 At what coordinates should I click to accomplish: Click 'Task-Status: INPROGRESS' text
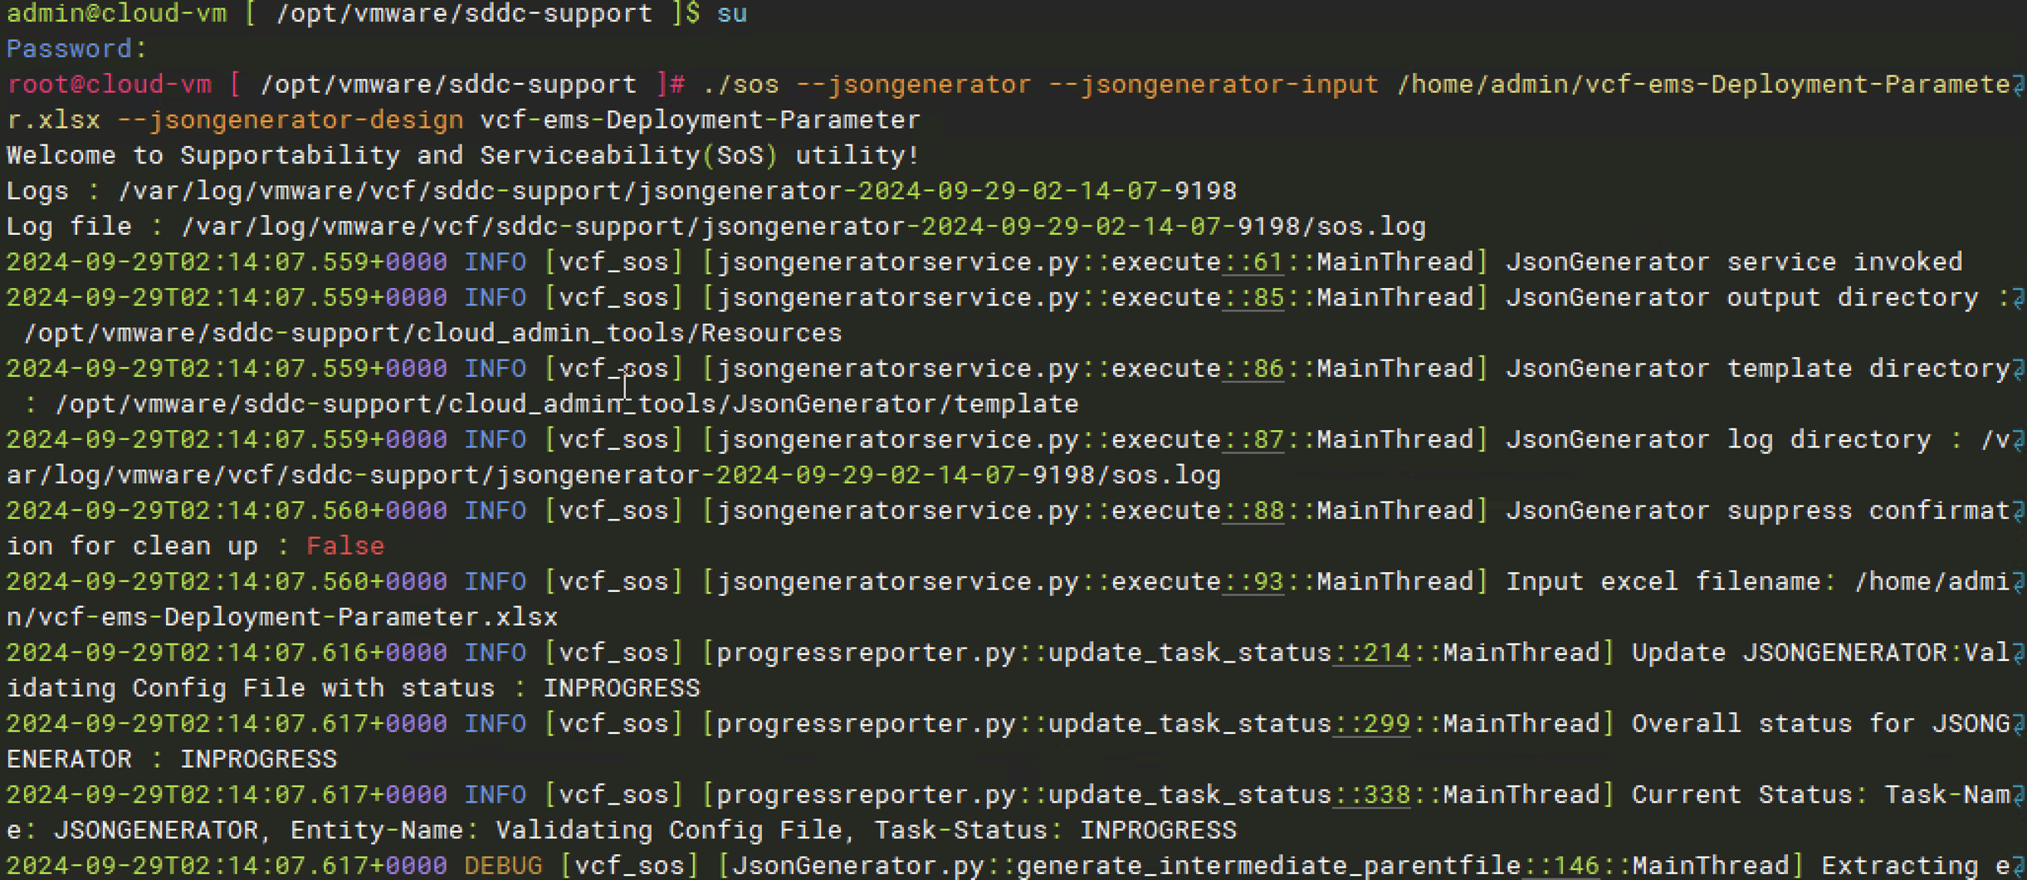(x=1056, y=830)
